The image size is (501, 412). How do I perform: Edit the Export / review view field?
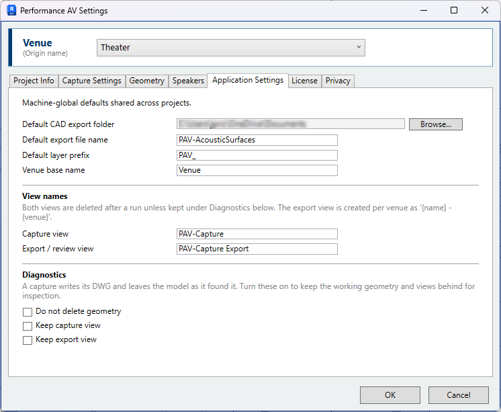257,249
